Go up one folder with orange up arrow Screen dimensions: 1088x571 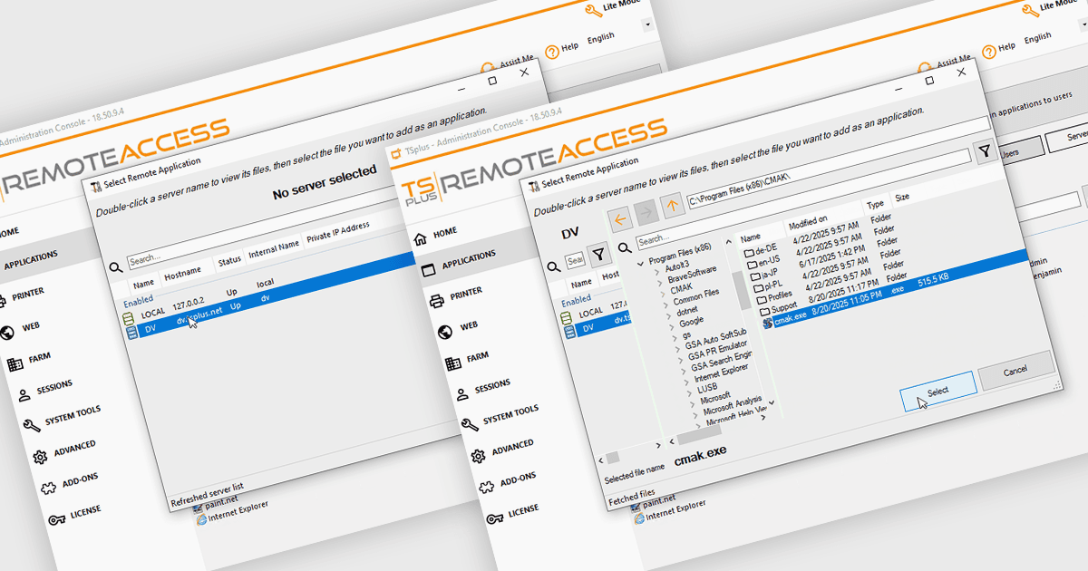point(671,204)
